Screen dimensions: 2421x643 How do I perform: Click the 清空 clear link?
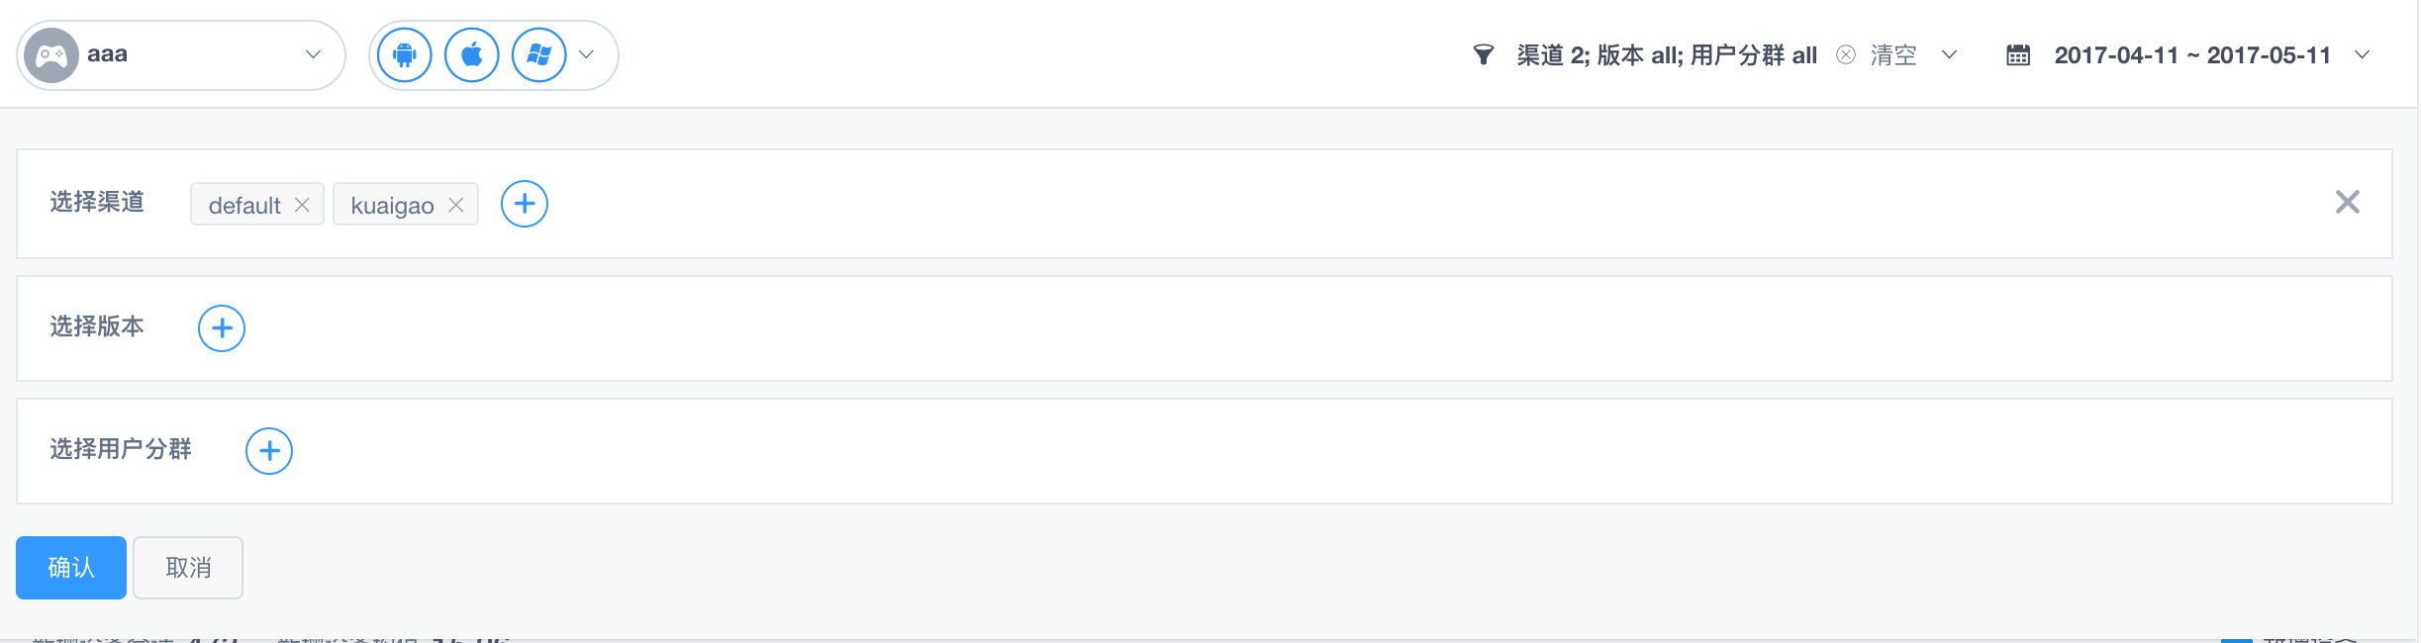(1893, 55)
